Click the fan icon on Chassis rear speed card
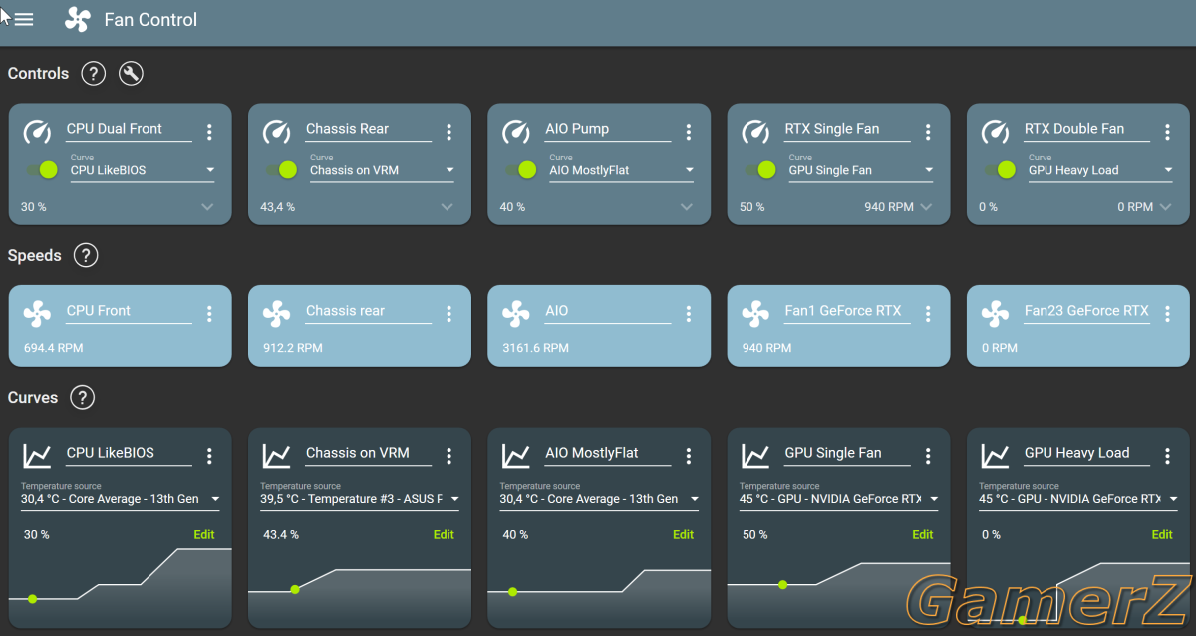Viewport: 1196px width, 636px height. point(276,314)
